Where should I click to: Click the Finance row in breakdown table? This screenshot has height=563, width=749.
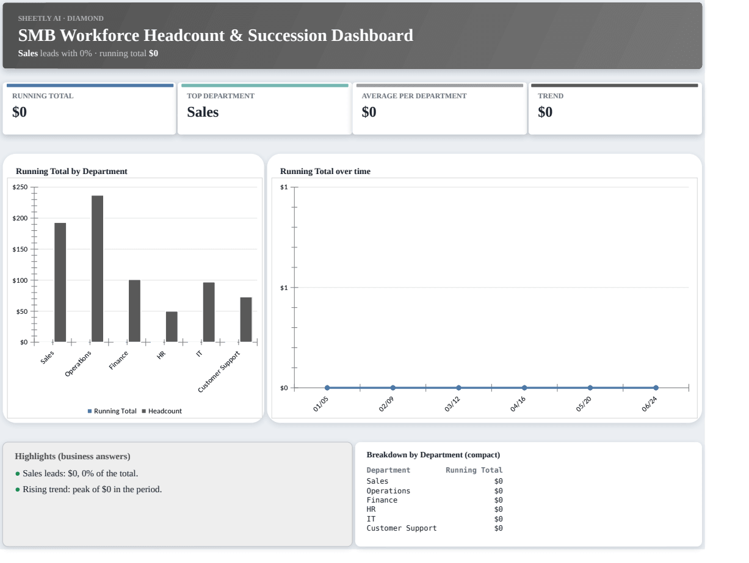(x=435, y=500)
